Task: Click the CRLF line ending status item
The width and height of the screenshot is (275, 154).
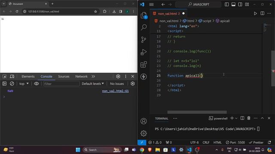Action: [x=206, y=142]
